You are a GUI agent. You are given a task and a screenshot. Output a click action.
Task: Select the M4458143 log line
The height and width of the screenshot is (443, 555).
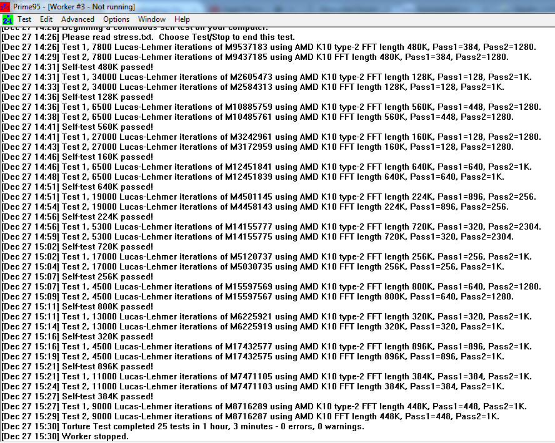click(255, 207)
